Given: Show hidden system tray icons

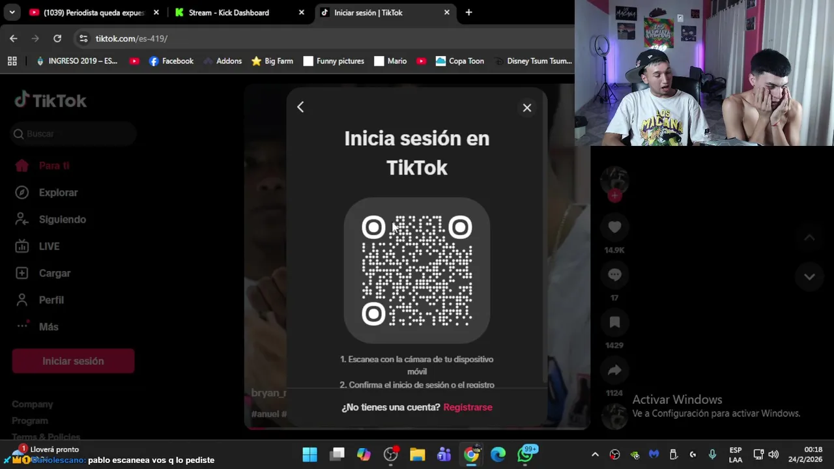Looking at the screenshot, I should point(595,455).
